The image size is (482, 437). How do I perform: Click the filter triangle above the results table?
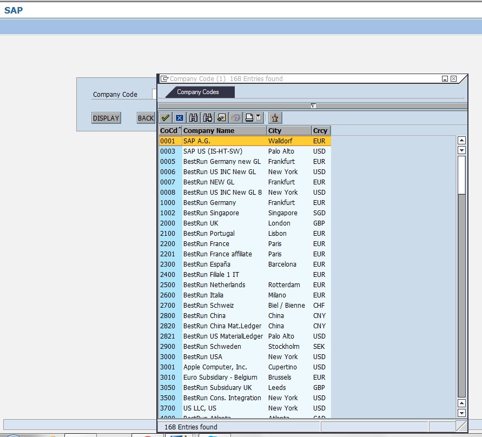[x=313, y=104]
